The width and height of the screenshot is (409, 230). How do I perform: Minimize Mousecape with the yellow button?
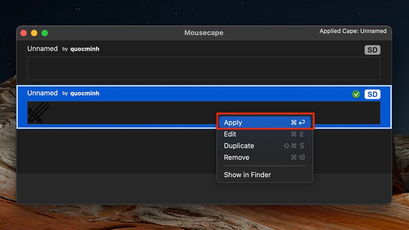pos(34,33)
